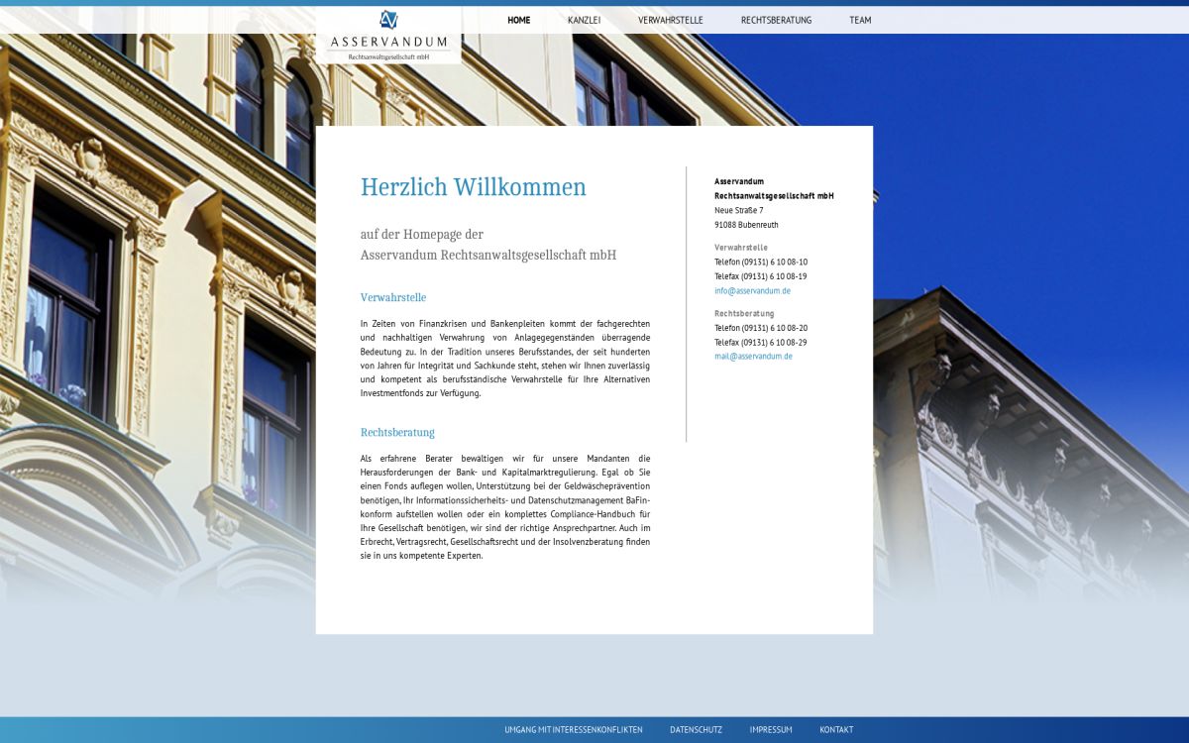This screenshot has height=743, width=1189.
Task: Open the TEAM page from the navigation
Action: 860,20
